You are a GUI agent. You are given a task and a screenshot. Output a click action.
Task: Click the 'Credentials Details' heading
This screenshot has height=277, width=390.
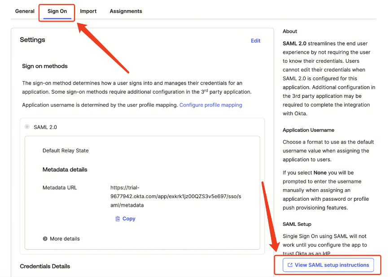click(x=45, y=266)
